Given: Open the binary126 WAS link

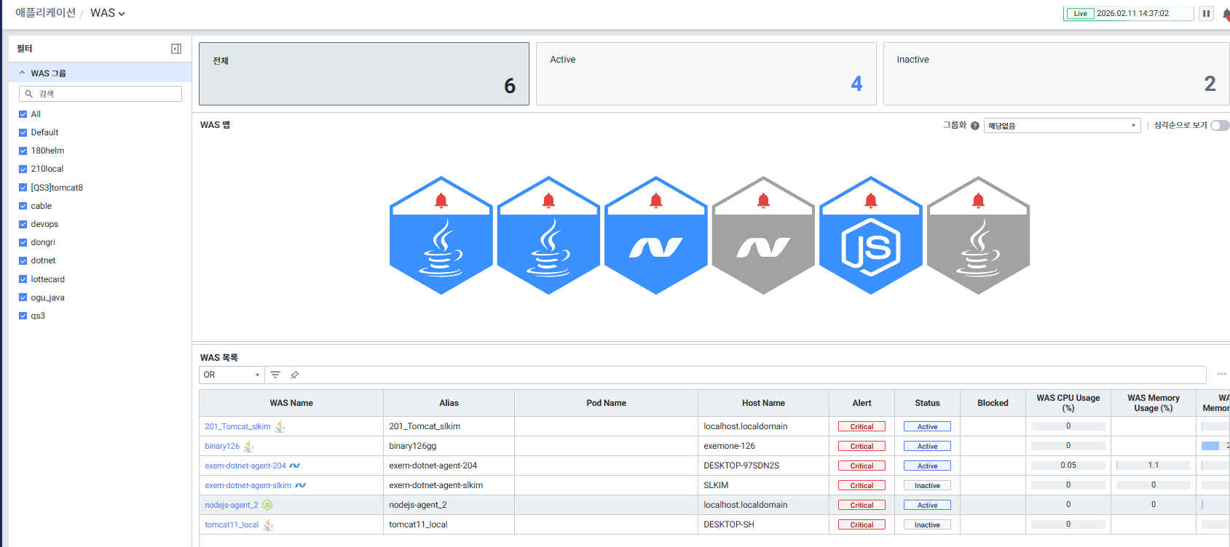Looking at the screenshot, I should coord(222,447).
